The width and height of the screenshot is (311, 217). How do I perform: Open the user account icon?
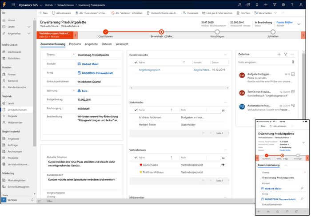point(301,5)
